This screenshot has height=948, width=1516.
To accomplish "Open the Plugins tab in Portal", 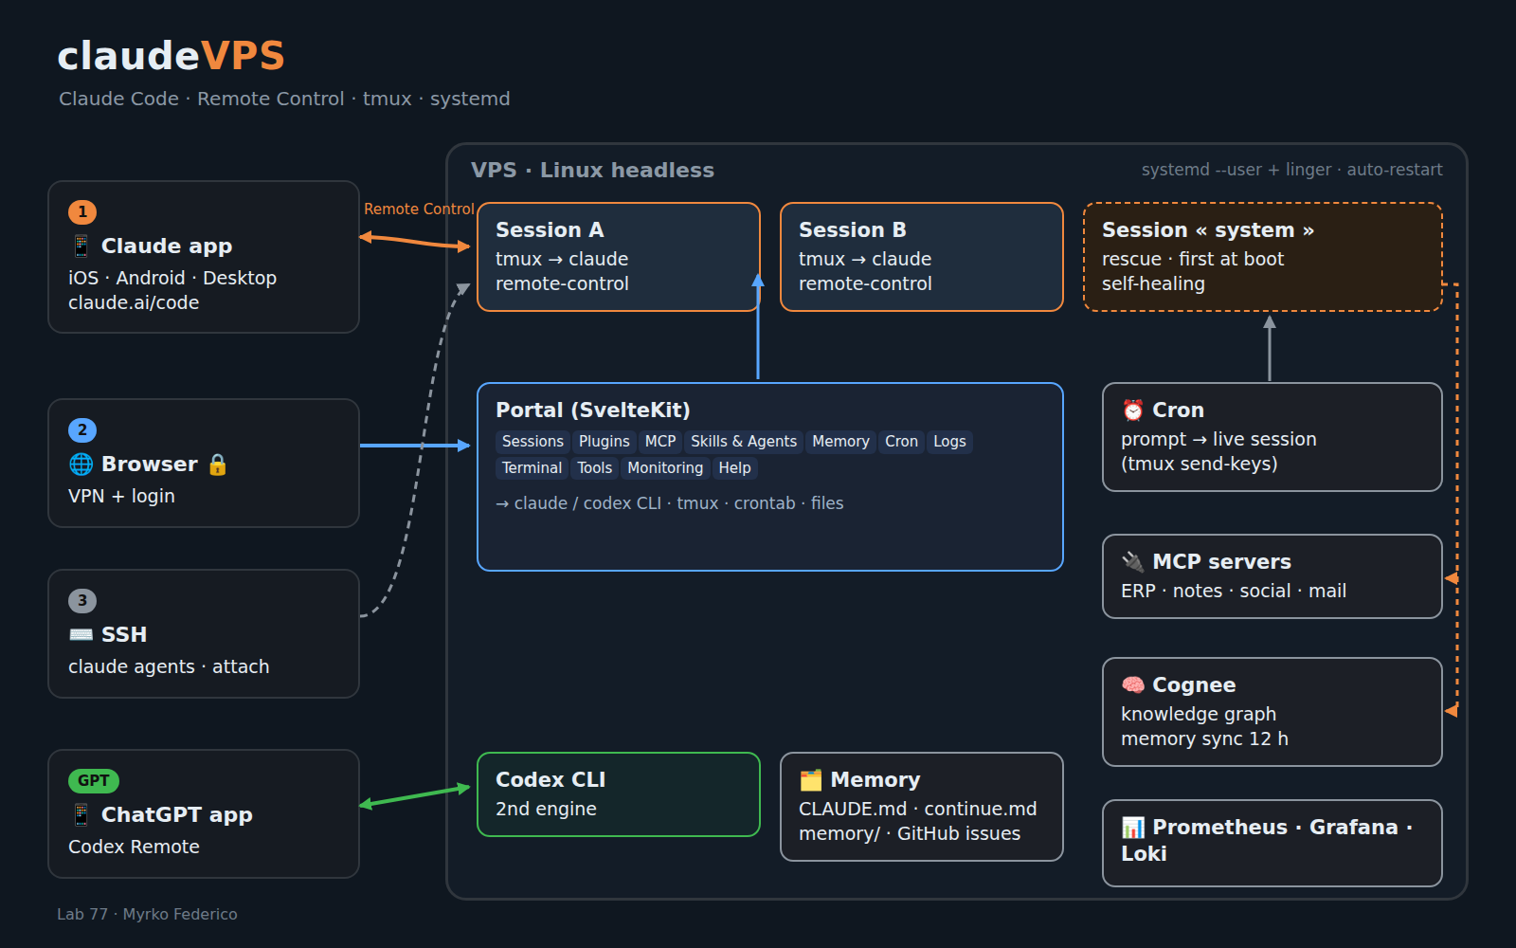I will pyautogui.click(x=605, y=442).
